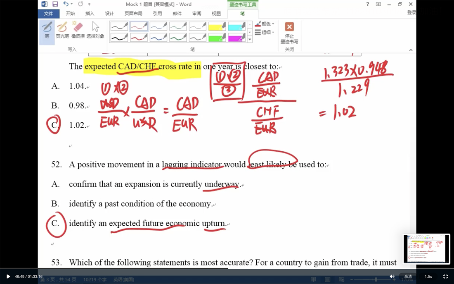The image size is (454, 284).
Task: Select the Pen (笔) writing tool
Action: 47,32
